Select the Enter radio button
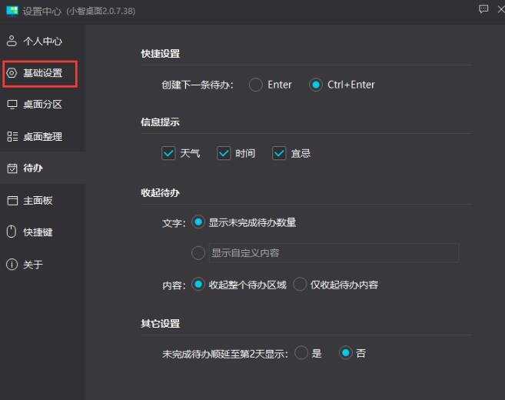Screen dimensions: 505x400 click(x=255, y=85)
